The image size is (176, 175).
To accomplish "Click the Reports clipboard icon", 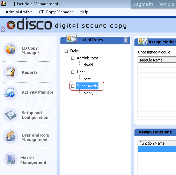I will coord(10,72).
